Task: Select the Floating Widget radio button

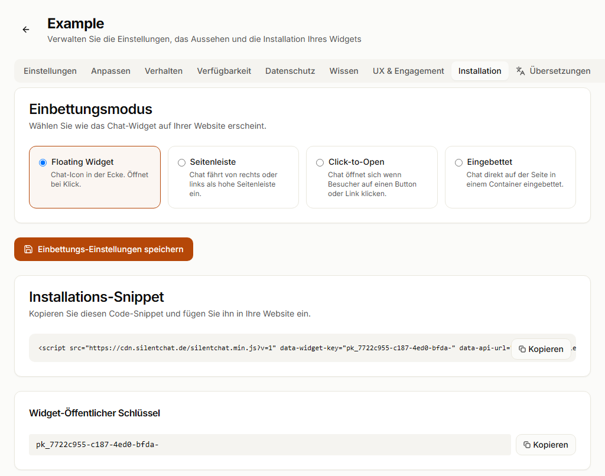Action: coord(43,162)
